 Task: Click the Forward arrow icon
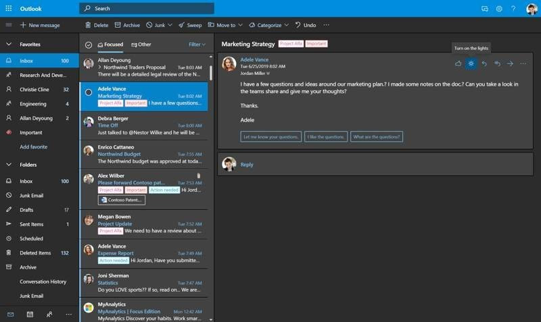510,63
